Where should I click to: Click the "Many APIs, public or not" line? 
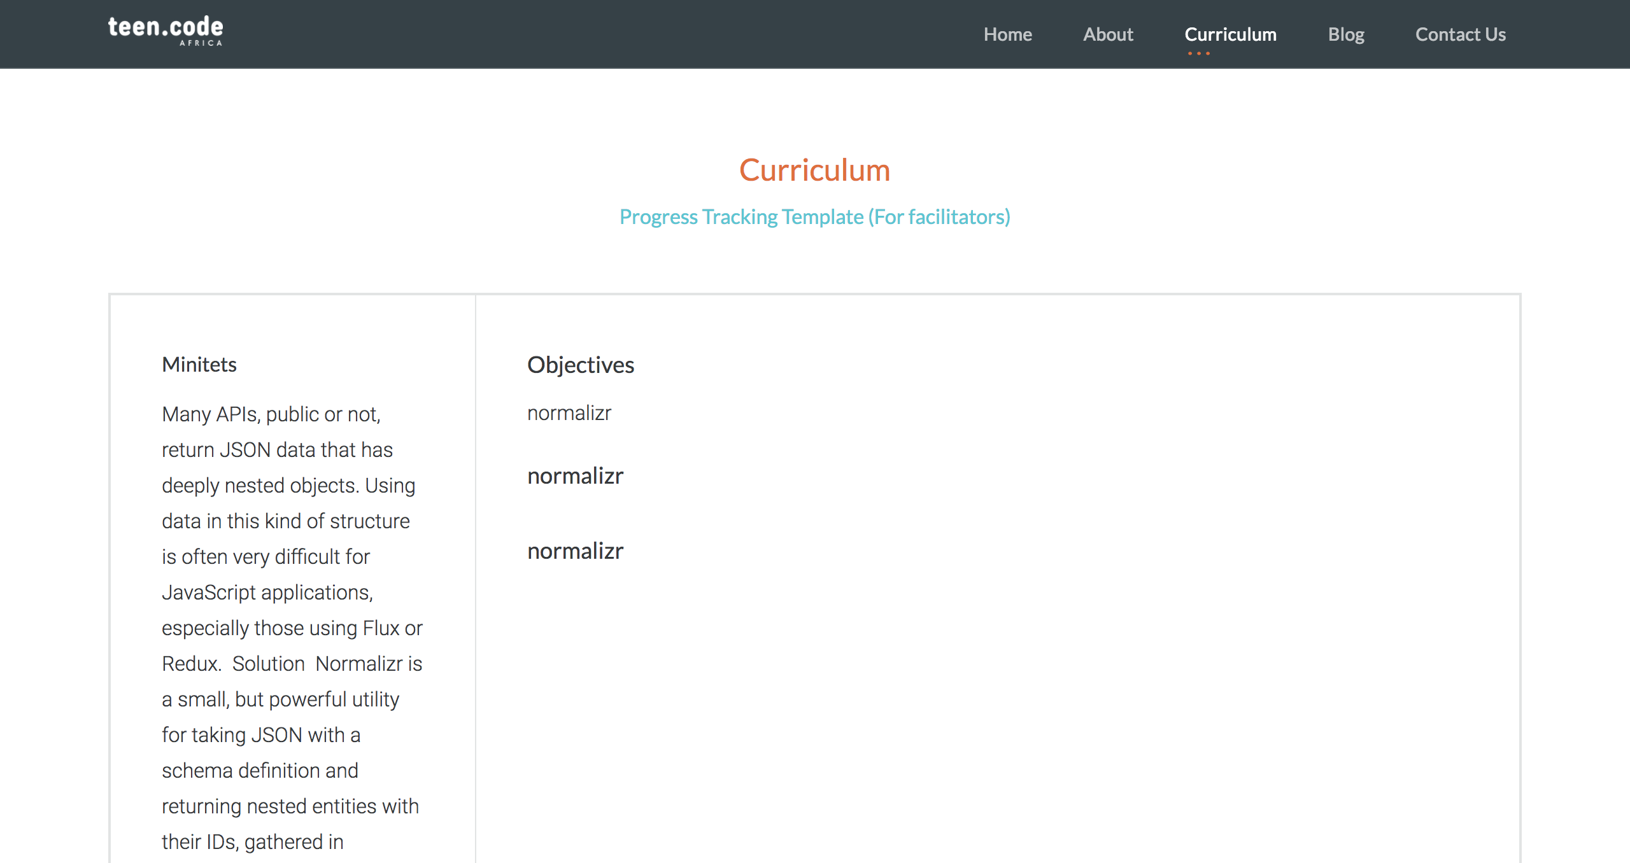[271, 414]
